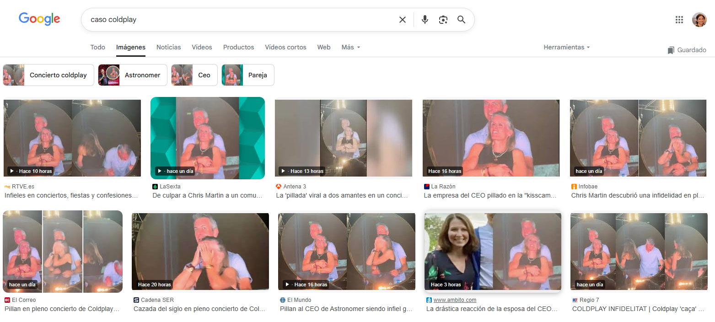Open the Regio 7 image thumbnail
The width and height of the screenshot is (715, 322).
pyautogui.click(x=639, y=252)
